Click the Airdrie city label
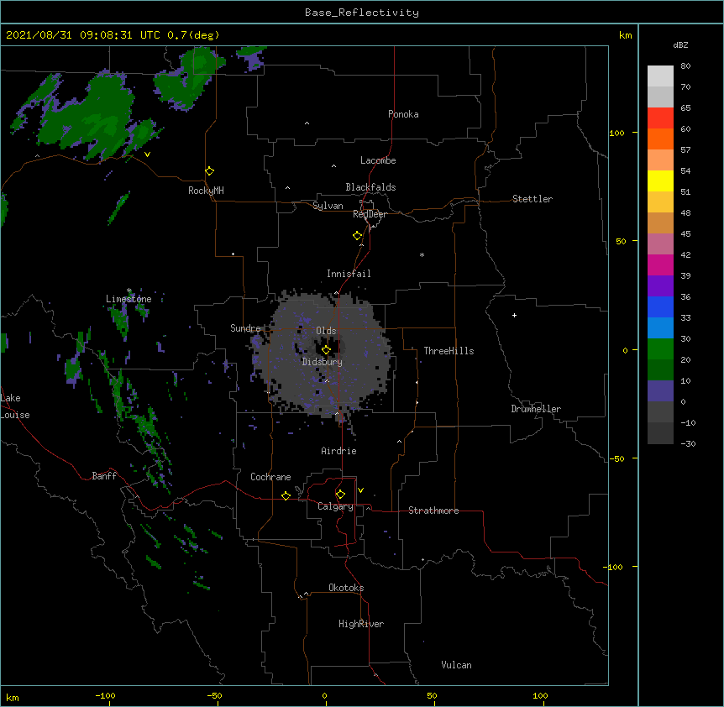724x707 pixels. [338, 451]
